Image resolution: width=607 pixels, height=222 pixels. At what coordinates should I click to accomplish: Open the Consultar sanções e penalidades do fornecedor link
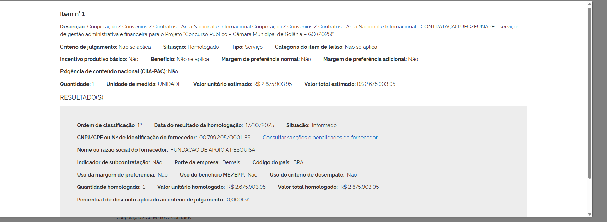coord(320,138)
